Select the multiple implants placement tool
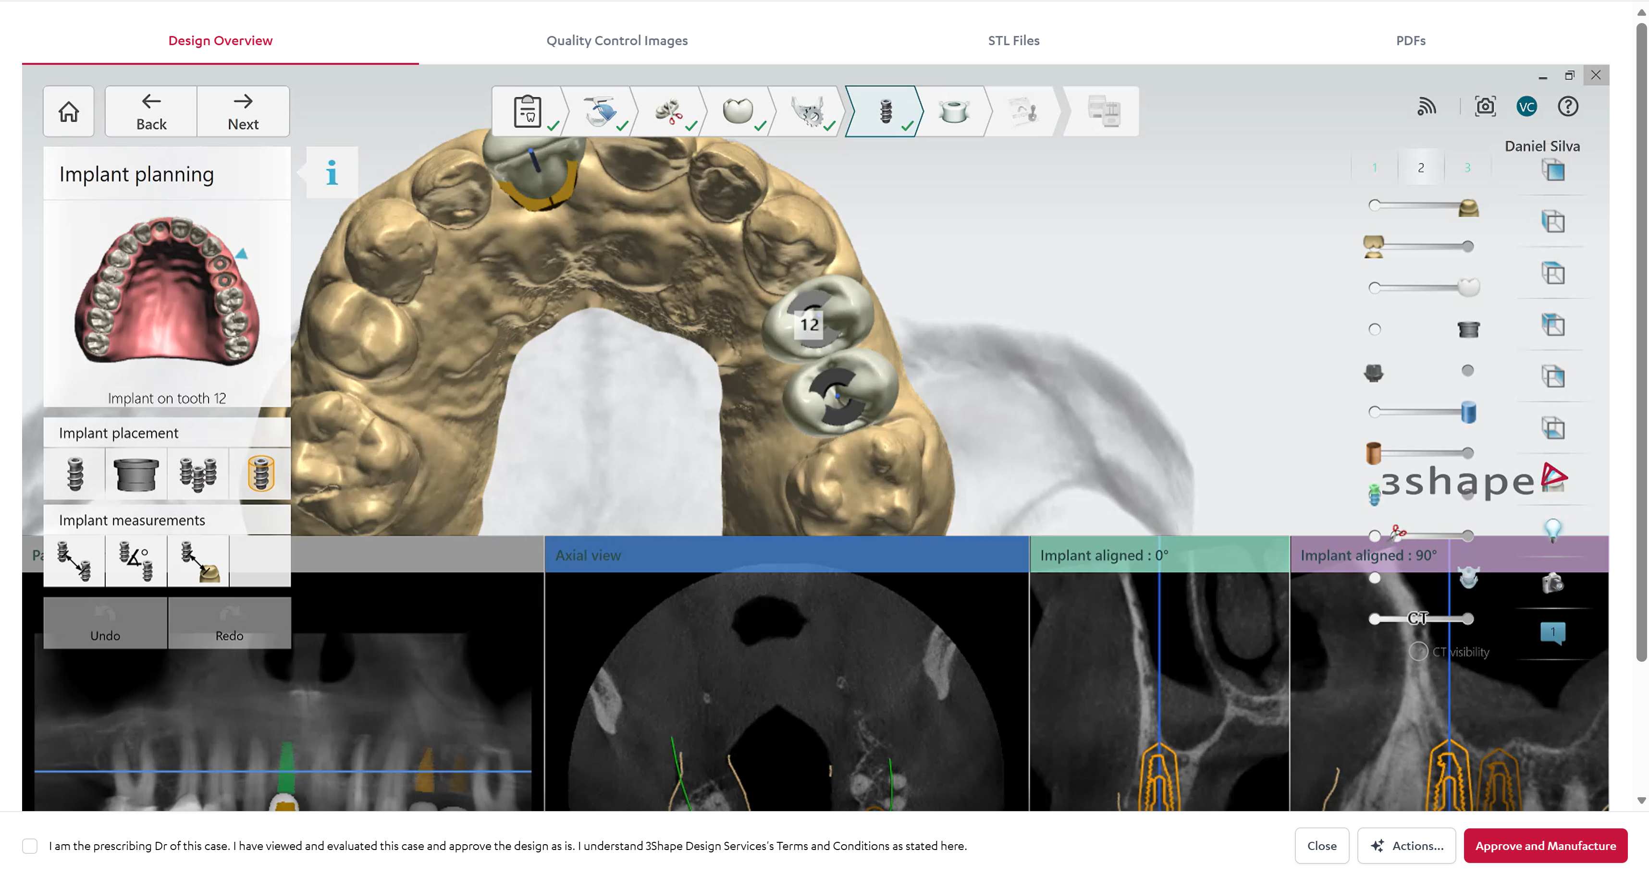This screenshot has width=1649, height=874. click(x=198, y=474)
